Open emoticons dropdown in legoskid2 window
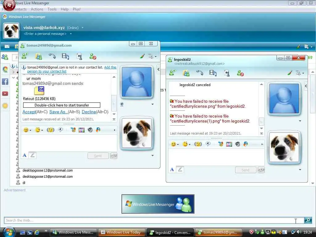 point(178,144)
